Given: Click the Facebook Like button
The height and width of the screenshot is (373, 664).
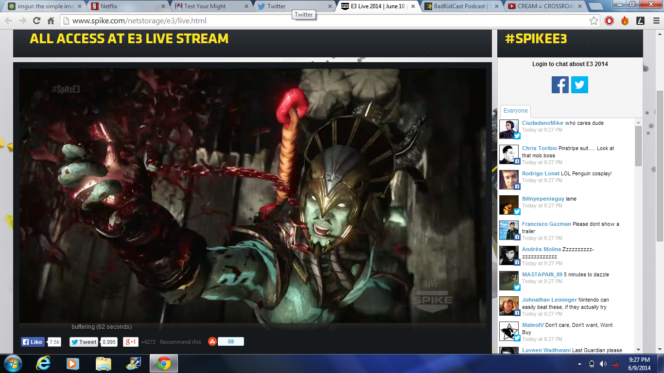Looking at the screenshot, I should coord(33,342).
